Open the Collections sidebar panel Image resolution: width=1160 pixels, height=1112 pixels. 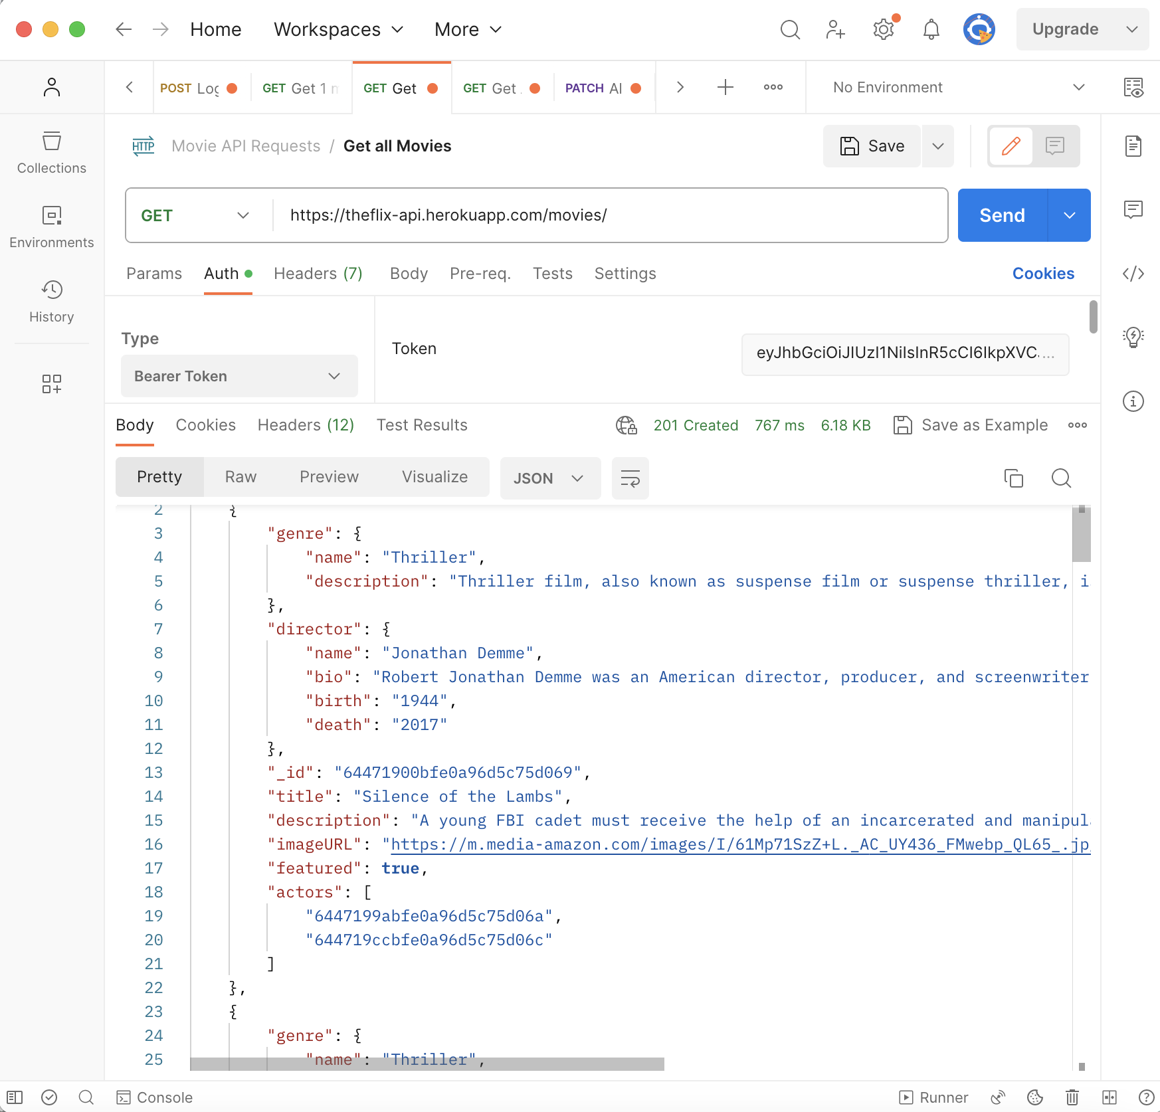click(52, 152)
